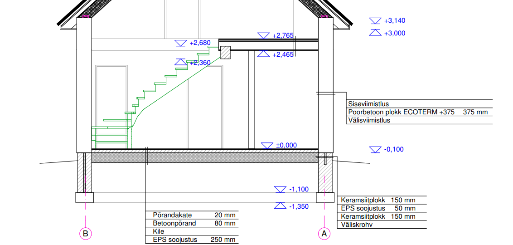Image resolution: width=513 pixels, height=245 pixels.
Task: Select the -1,100 elevation marker triangle
Action: click(x=281, y=189)
